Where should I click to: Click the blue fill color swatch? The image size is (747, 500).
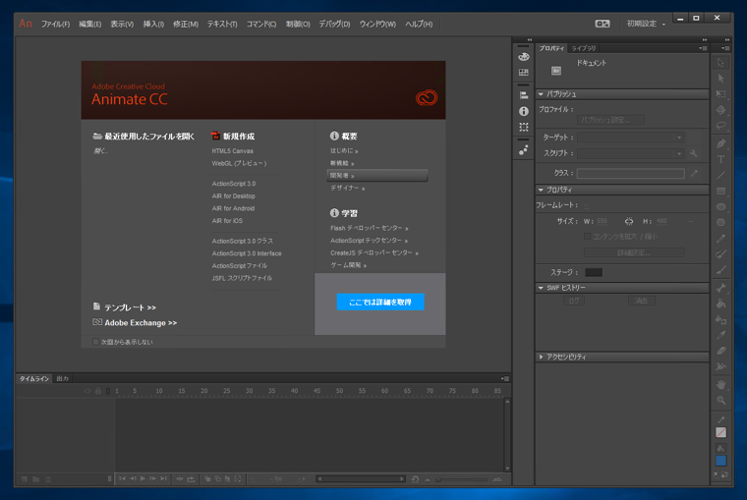tap(720, 461)
